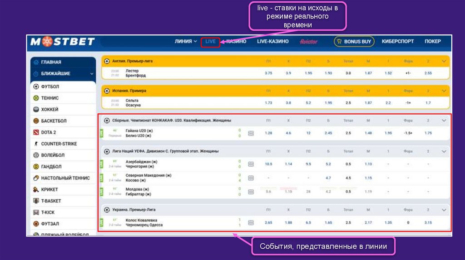Viewport: 465px width, 260px height.
Task: Select handicap odds 3.15 for Черноморец
Action: click(x=428, y=223)
